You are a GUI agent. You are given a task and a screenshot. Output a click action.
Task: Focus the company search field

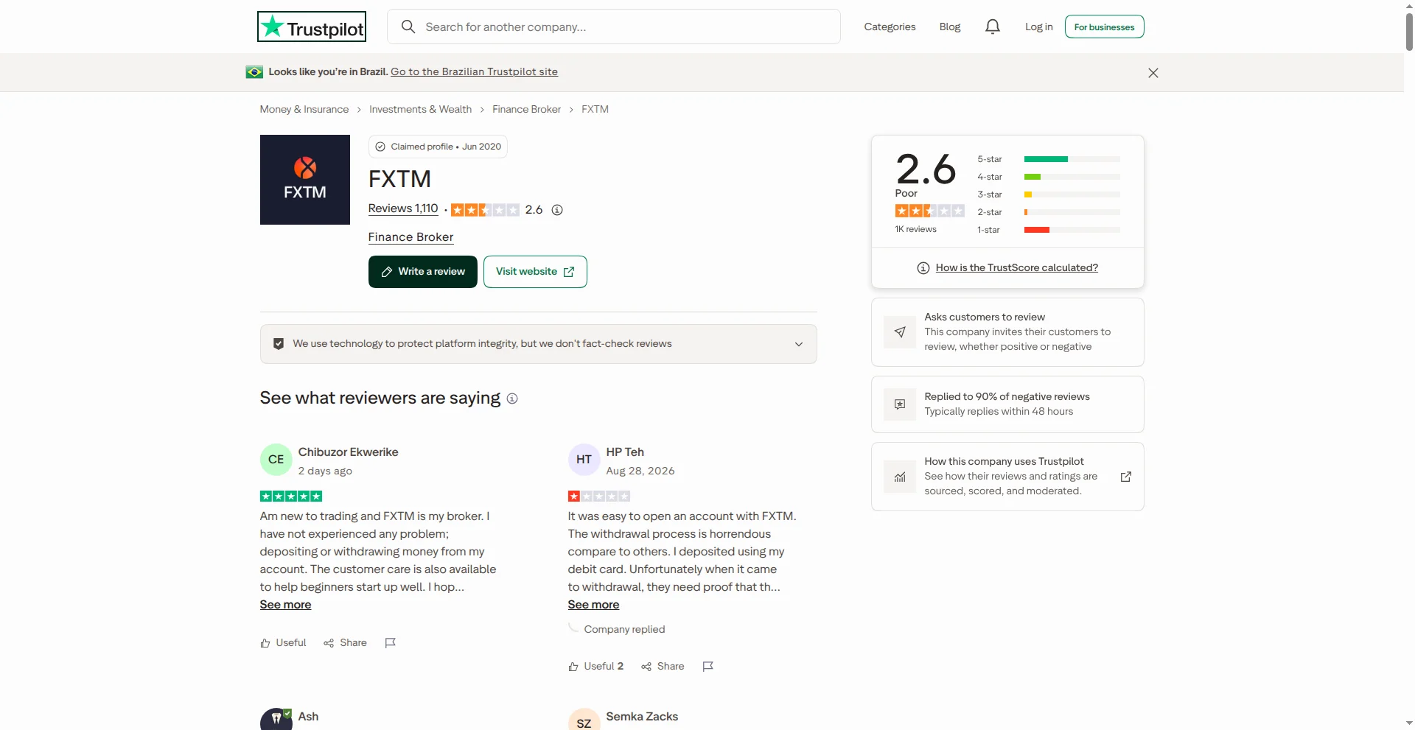[x=614, y=27]
